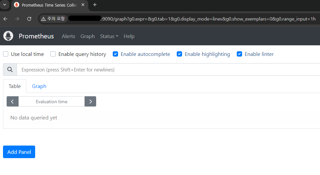Enable query history checkbox

(53, 54)
